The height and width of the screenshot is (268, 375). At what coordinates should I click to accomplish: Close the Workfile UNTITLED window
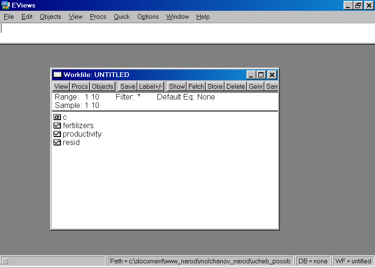tap(272, 75)
